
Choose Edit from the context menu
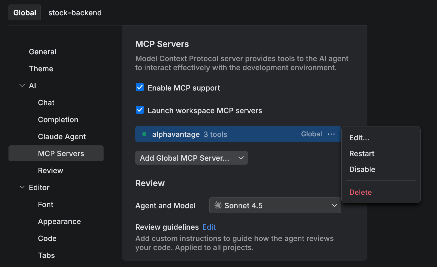pyautogui.click(x=359, y=138)
